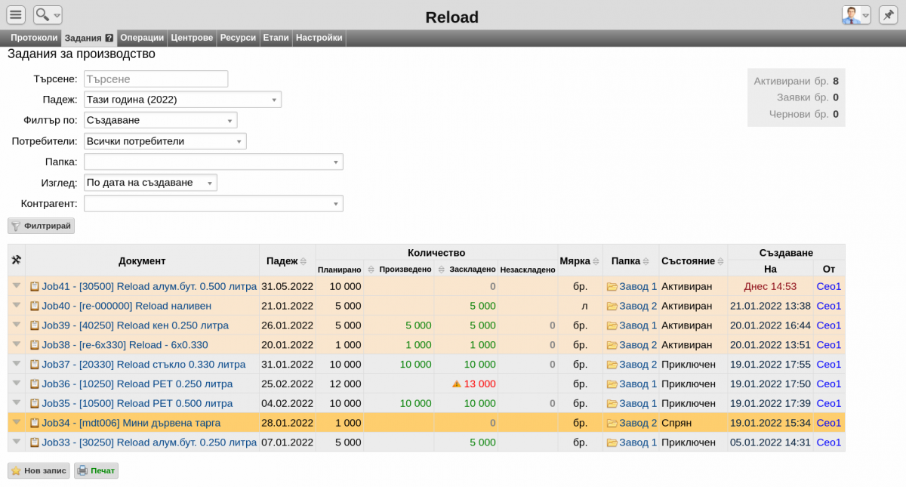906x487 pixels.
Task: Open Job40 Reload наливен link
Action: (x=127, y=306)
